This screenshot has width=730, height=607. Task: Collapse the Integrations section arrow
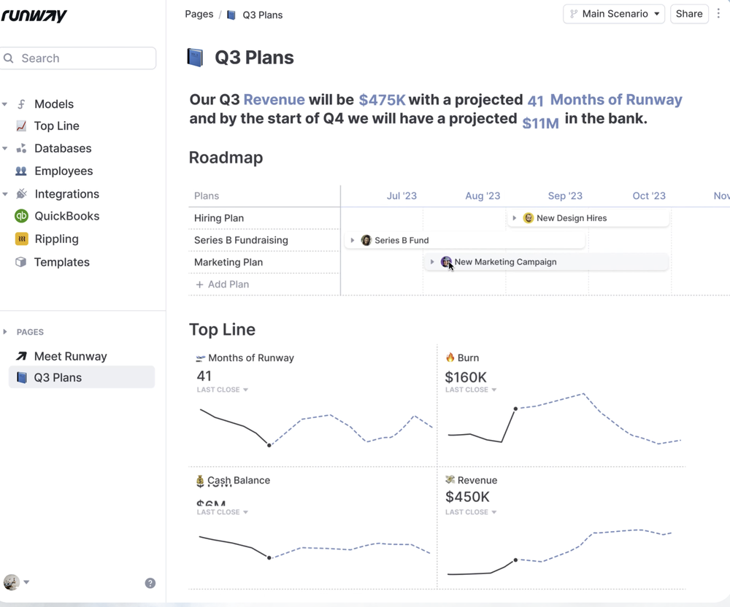tap(5, 194)
